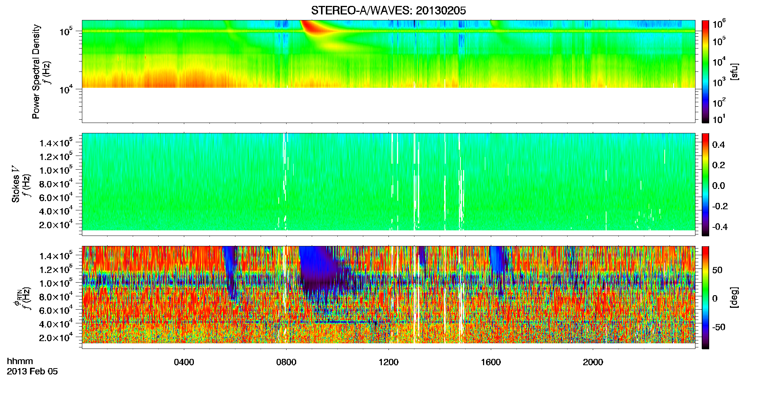
Task: Select the '0800' time tick label
Action: (286, 362)
